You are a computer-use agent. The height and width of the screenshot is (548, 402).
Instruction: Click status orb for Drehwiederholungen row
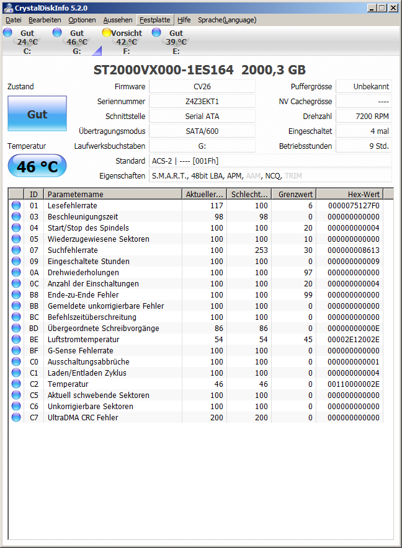click(16, 273)
